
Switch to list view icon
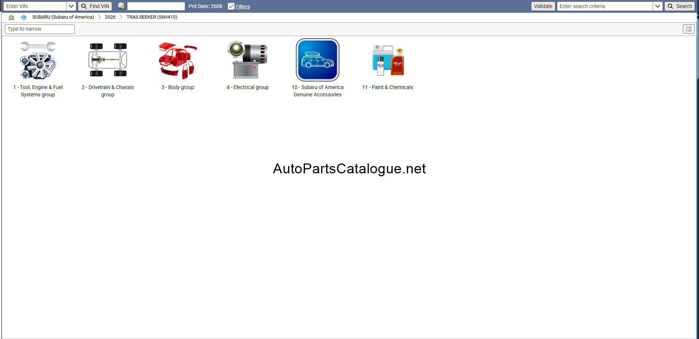(x=688, y=29)
